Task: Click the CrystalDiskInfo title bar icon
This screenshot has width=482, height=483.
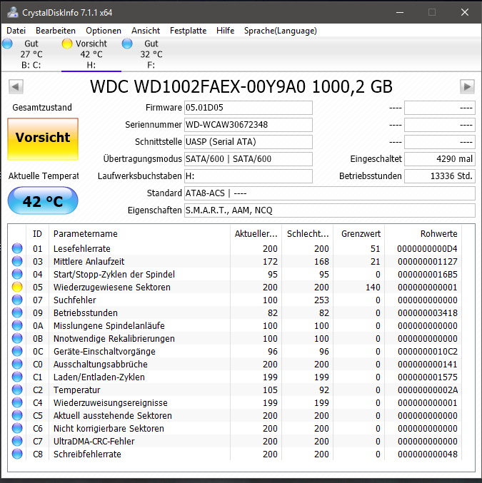Action: point(13,12)
